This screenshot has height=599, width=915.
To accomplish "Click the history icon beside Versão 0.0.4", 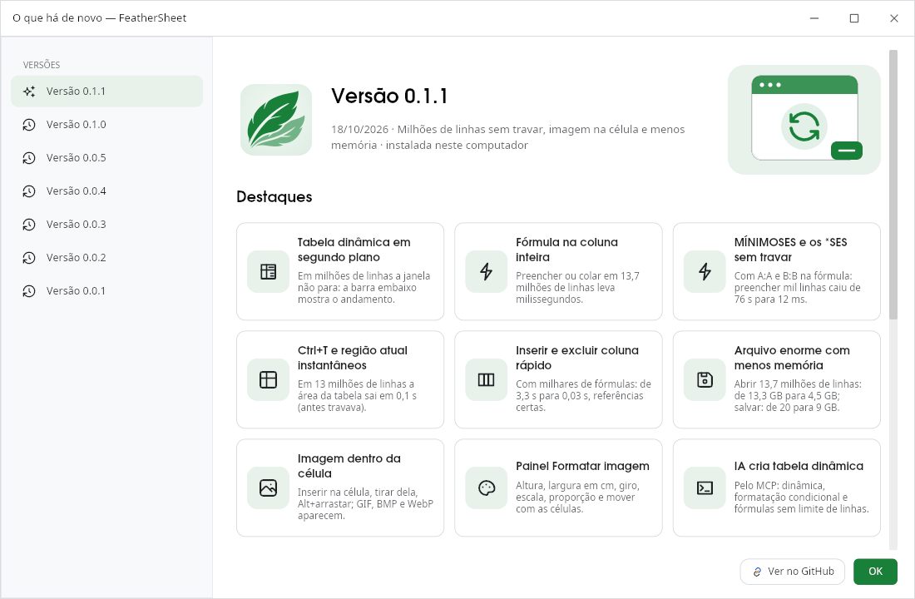I will tap(29, 191).
